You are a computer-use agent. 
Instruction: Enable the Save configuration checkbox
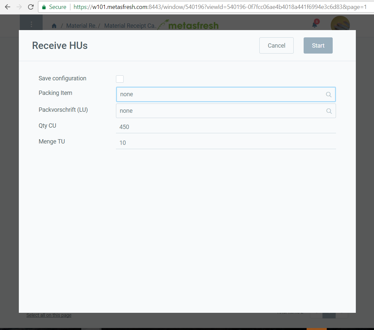(120, 79)
